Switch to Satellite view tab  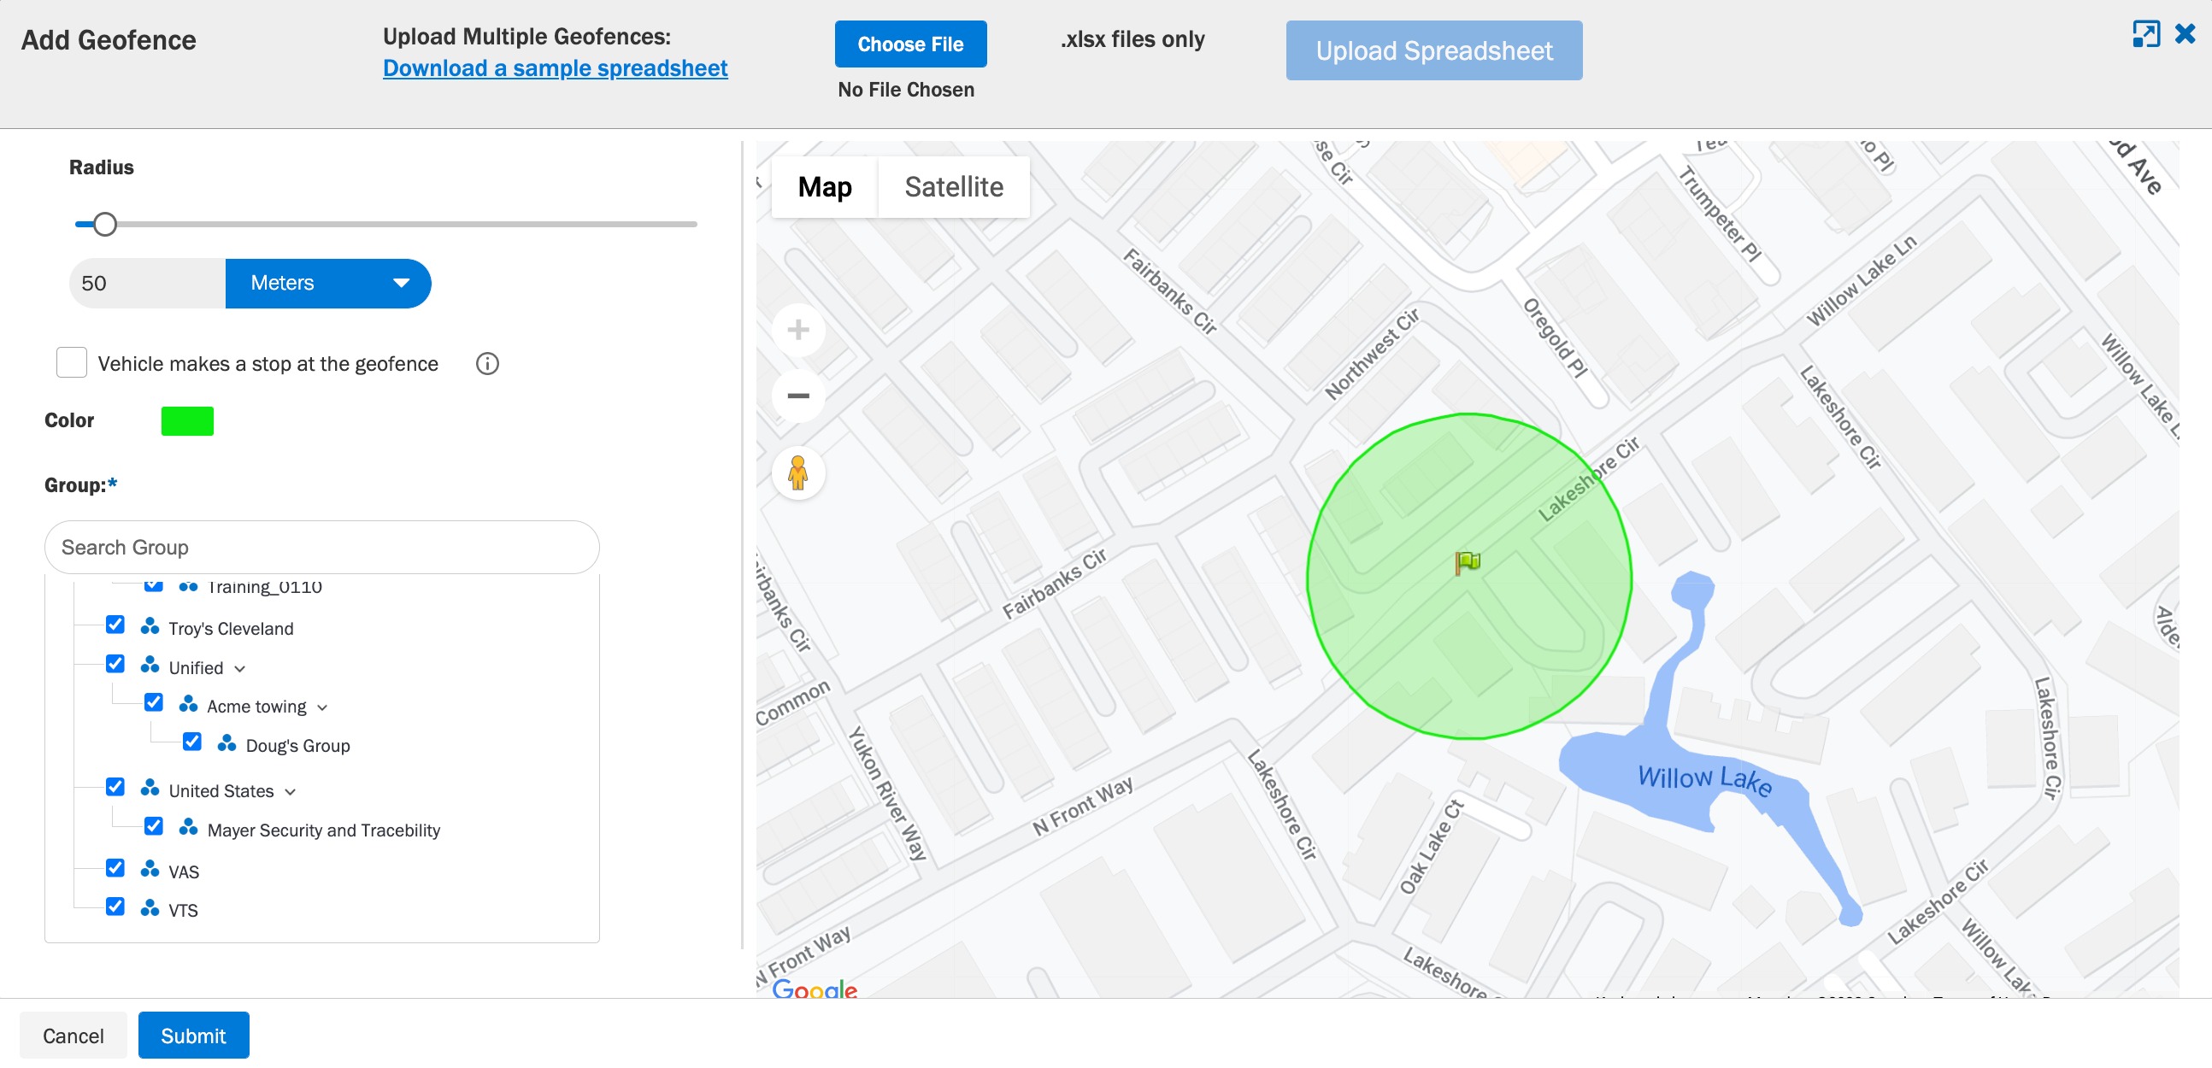click(954, 187)
